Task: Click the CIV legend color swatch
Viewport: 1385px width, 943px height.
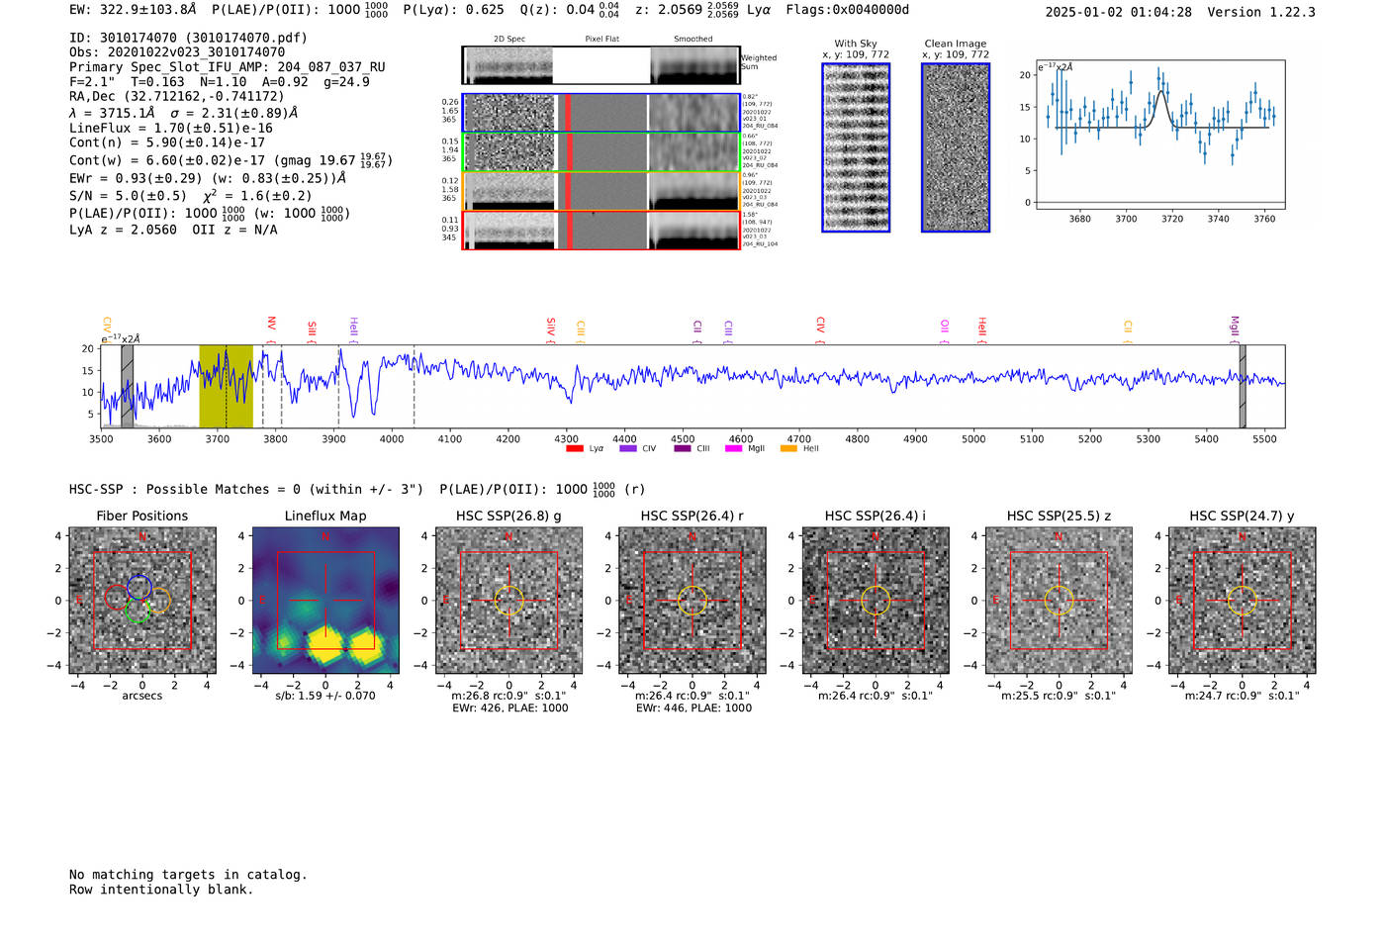Action: [628, 448]
